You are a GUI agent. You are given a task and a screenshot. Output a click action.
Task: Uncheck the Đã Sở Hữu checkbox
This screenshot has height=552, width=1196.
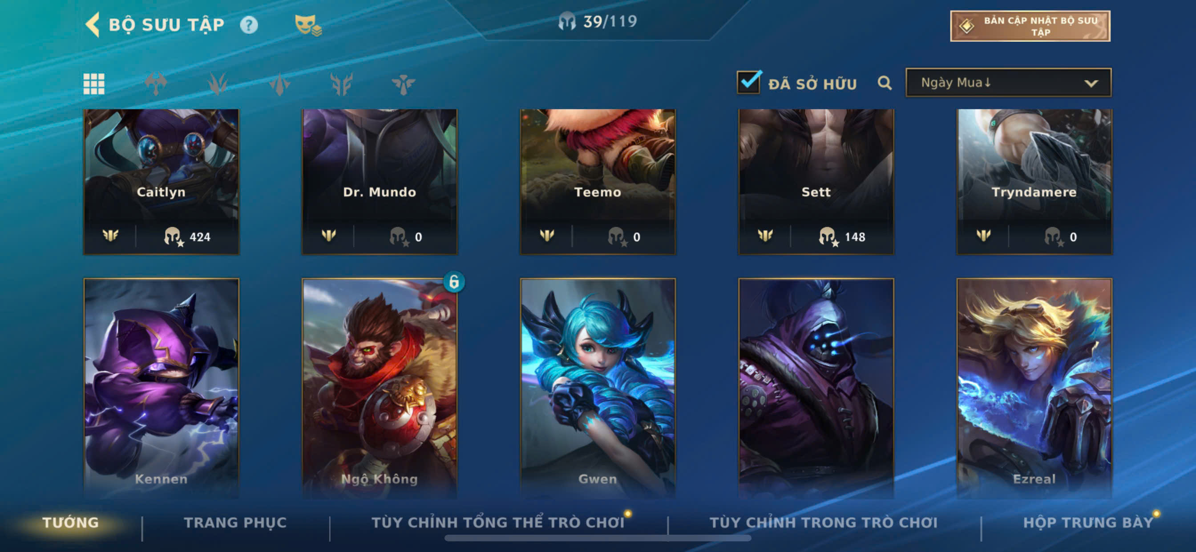[748, 82]
